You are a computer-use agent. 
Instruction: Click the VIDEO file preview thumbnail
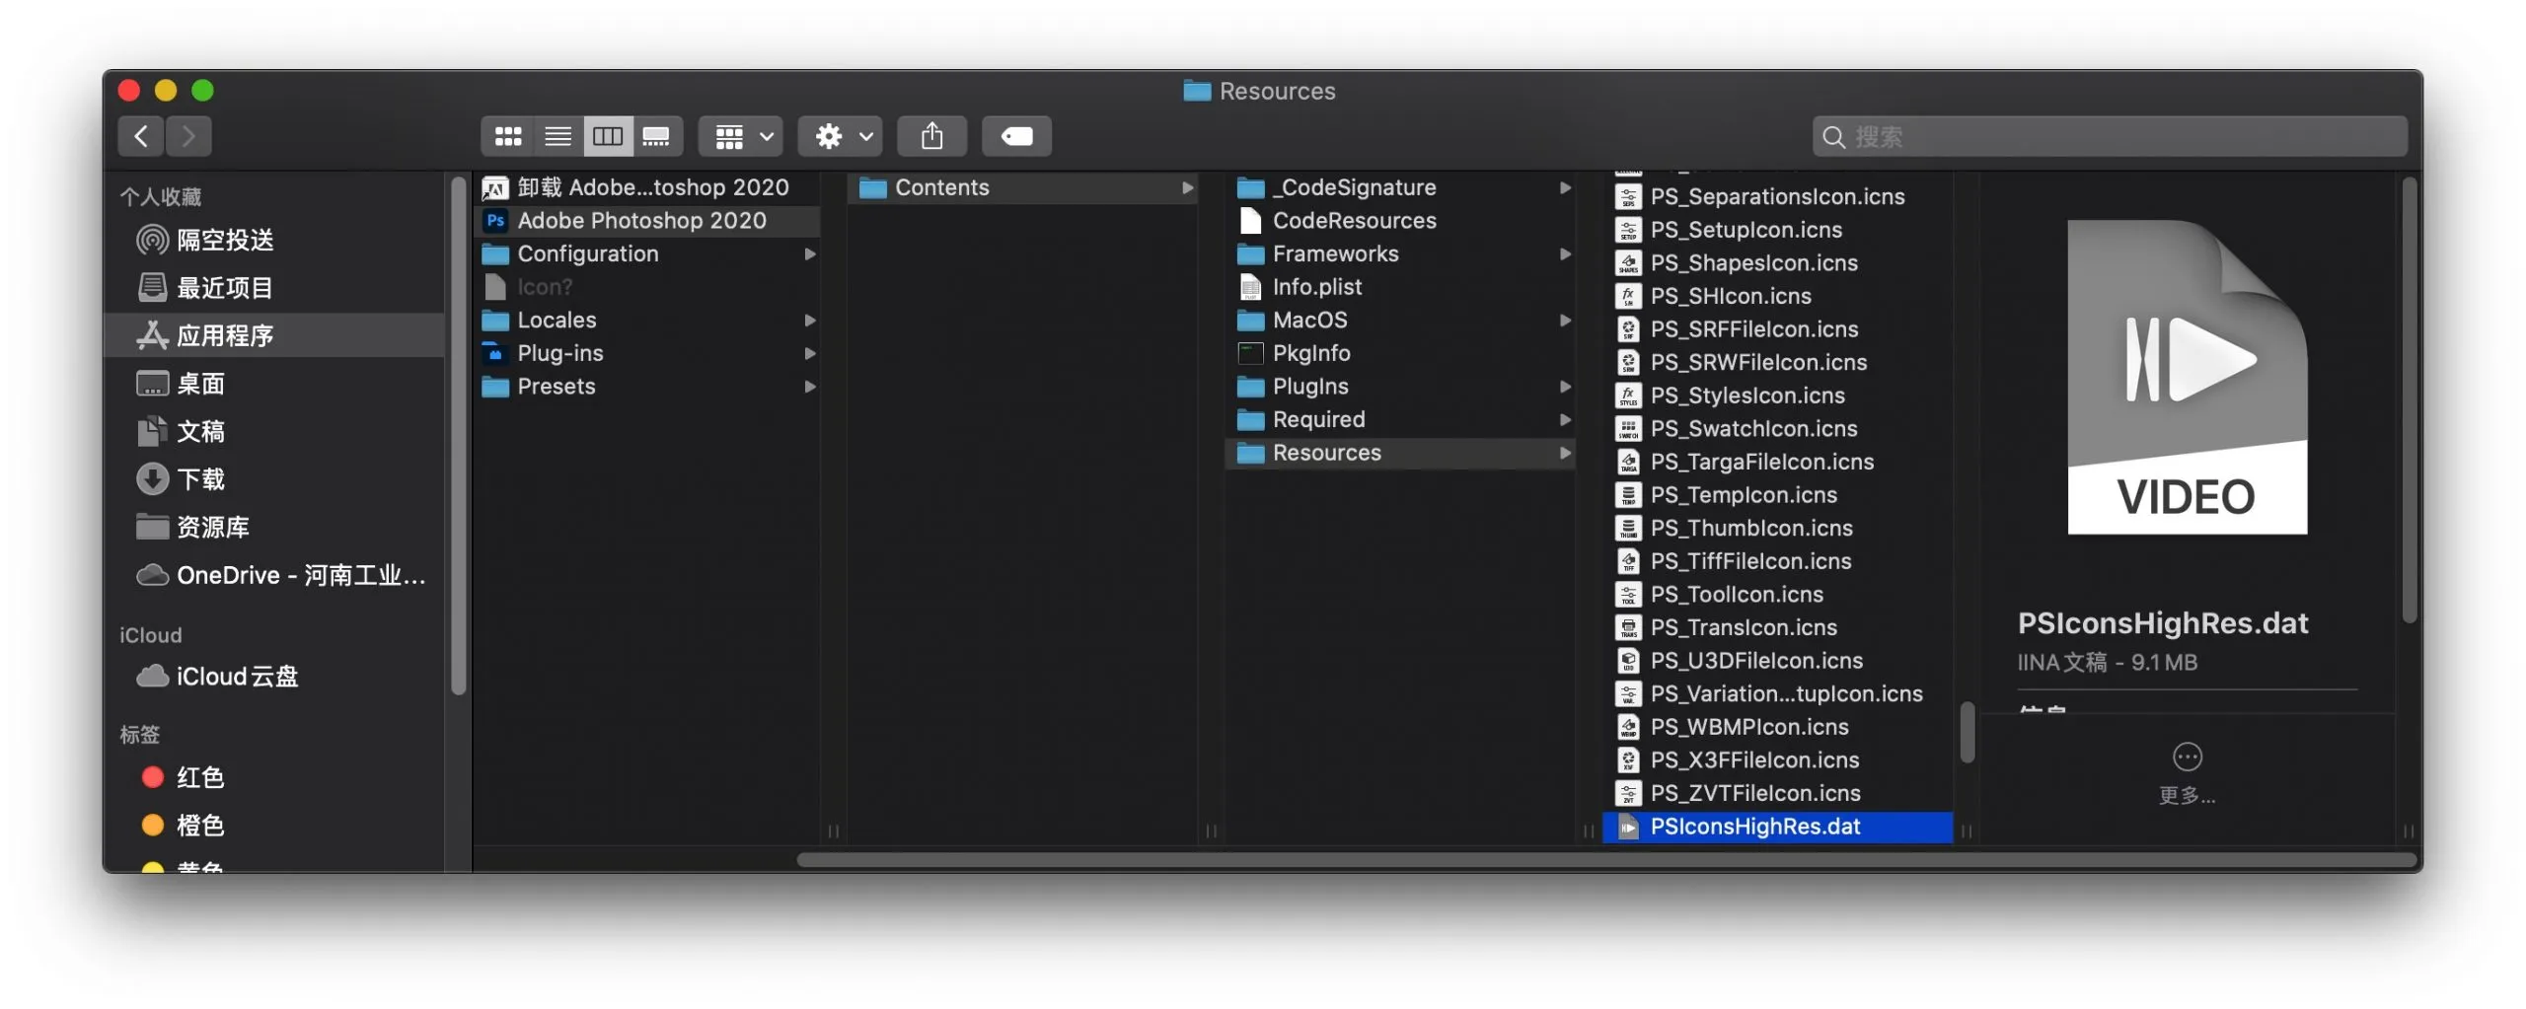coord(2187,377)
